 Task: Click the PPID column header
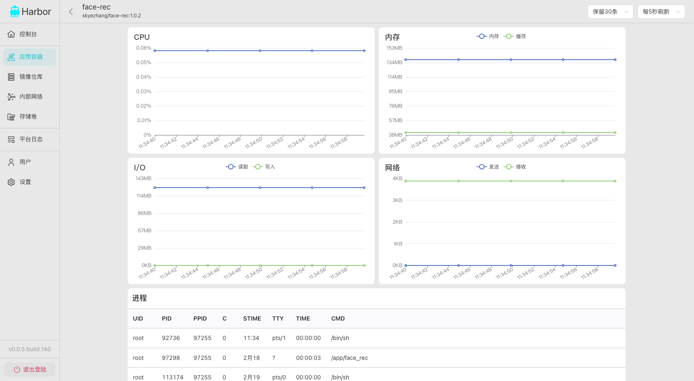(x=200, y=318)
